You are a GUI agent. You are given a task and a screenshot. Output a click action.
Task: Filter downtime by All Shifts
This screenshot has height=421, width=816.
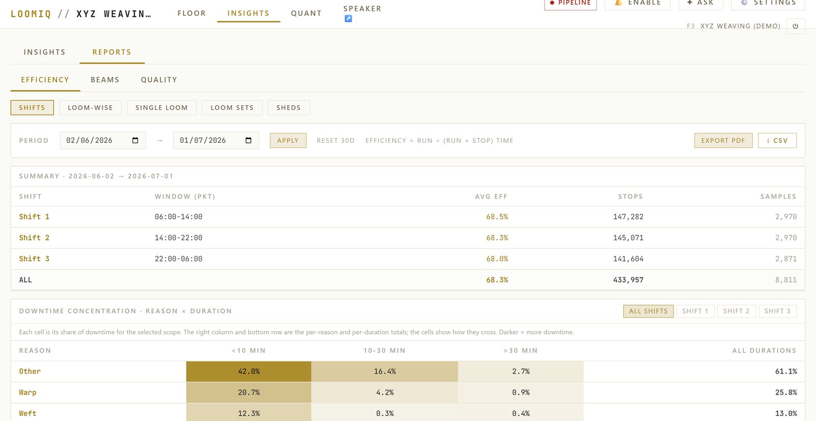tap(648, 311)
